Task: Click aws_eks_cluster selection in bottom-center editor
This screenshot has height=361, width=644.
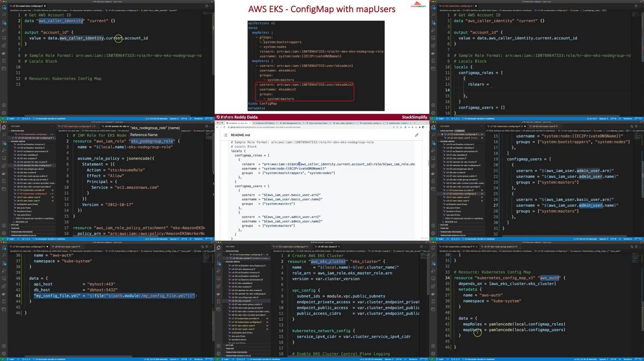Action: [328, 261]
